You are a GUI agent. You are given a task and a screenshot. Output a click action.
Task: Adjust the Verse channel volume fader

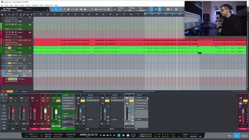(x=56, y=112)
